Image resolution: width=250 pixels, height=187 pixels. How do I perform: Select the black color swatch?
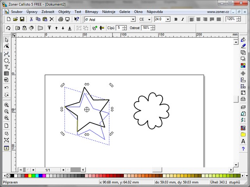point(12,176)
